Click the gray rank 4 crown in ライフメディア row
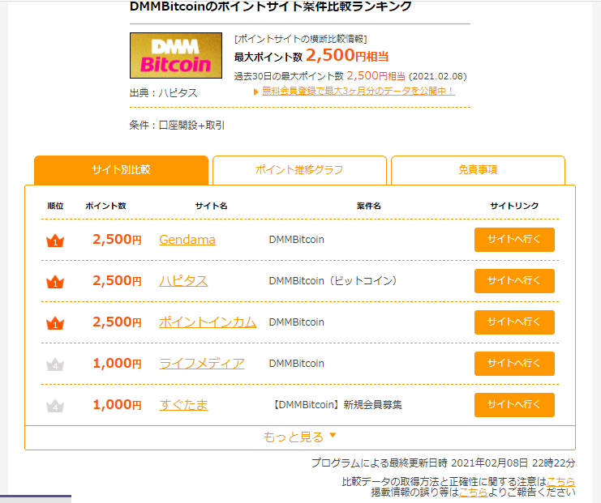The height and width of the screenshot is (503, 601). tap(55, 364)
